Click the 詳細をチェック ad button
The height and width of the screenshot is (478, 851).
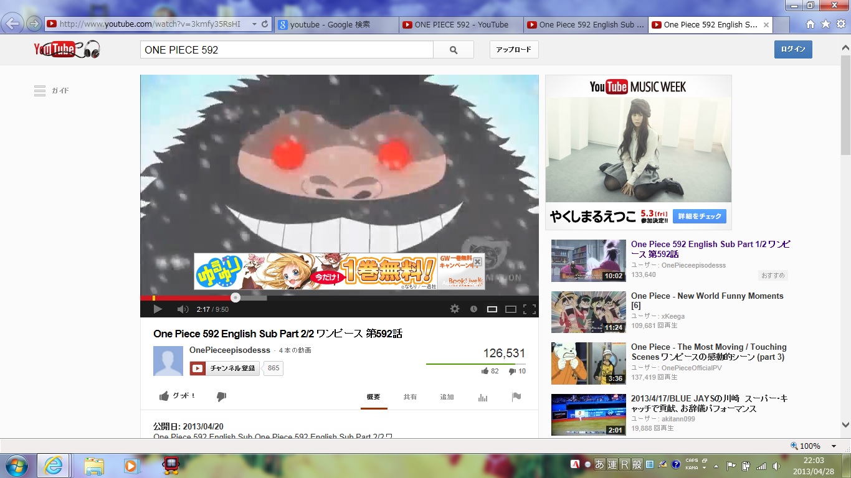click(x=700, y=216)
